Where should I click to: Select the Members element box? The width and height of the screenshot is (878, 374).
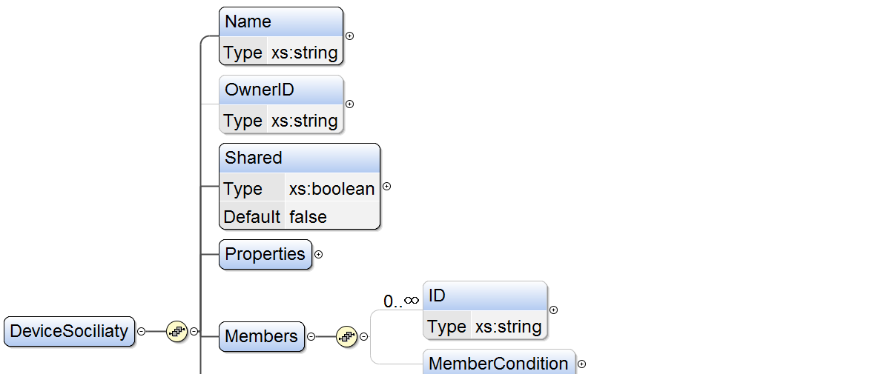262,336
